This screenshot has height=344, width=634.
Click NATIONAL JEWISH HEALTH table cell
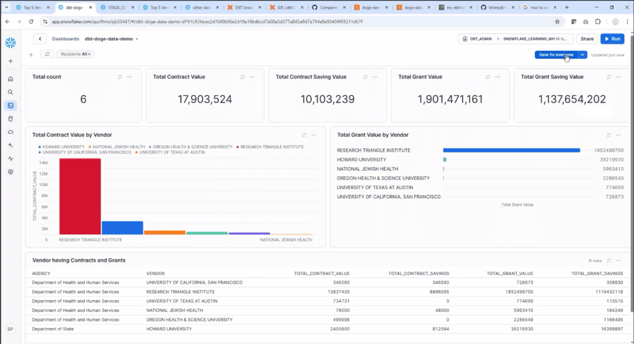point(175,311)
